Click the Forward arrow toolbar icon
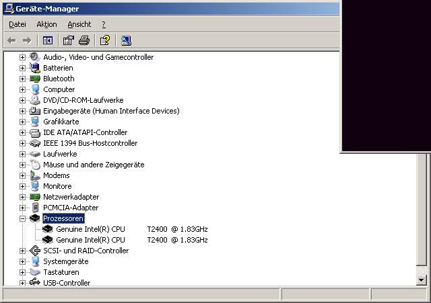Image resolution: width=431 pixels, height=303 pixels. pos(27,40)
